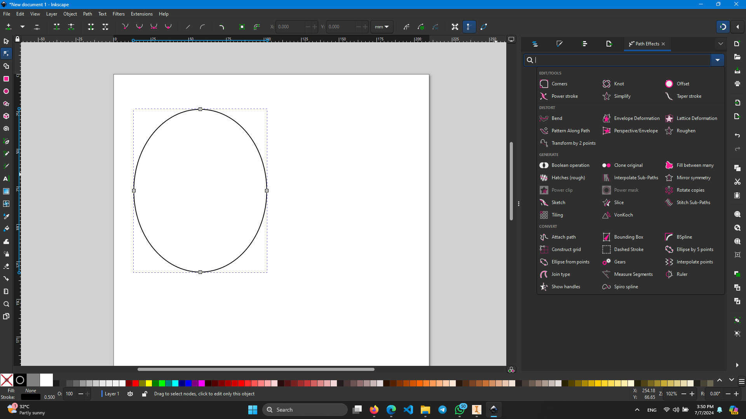The image size is (746, 419).
Task: Select the Ellipse tool
Action: tap(6, 91)
